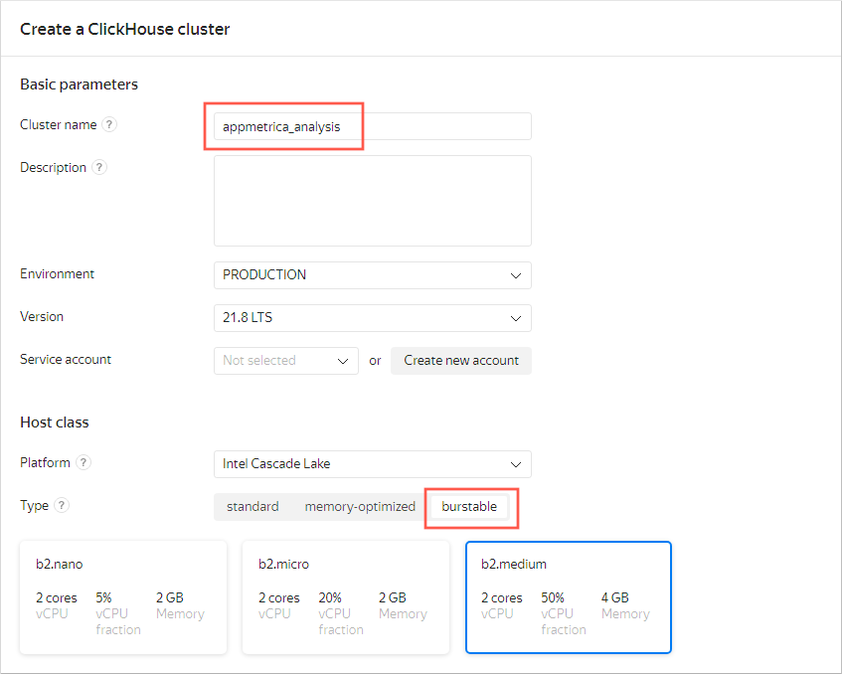This screenshot has width=842, height=674.
Task: Expand the Version 21.8 LTS dropdown
Action: [x=372, y=318]
